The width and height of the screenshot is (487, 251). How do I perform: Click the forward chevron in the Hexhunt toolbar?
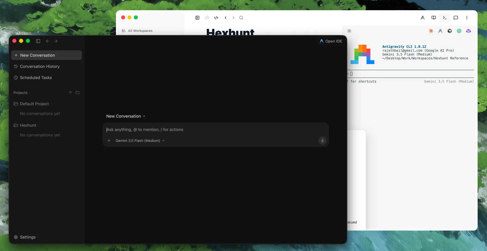click(x=234, y=18)
